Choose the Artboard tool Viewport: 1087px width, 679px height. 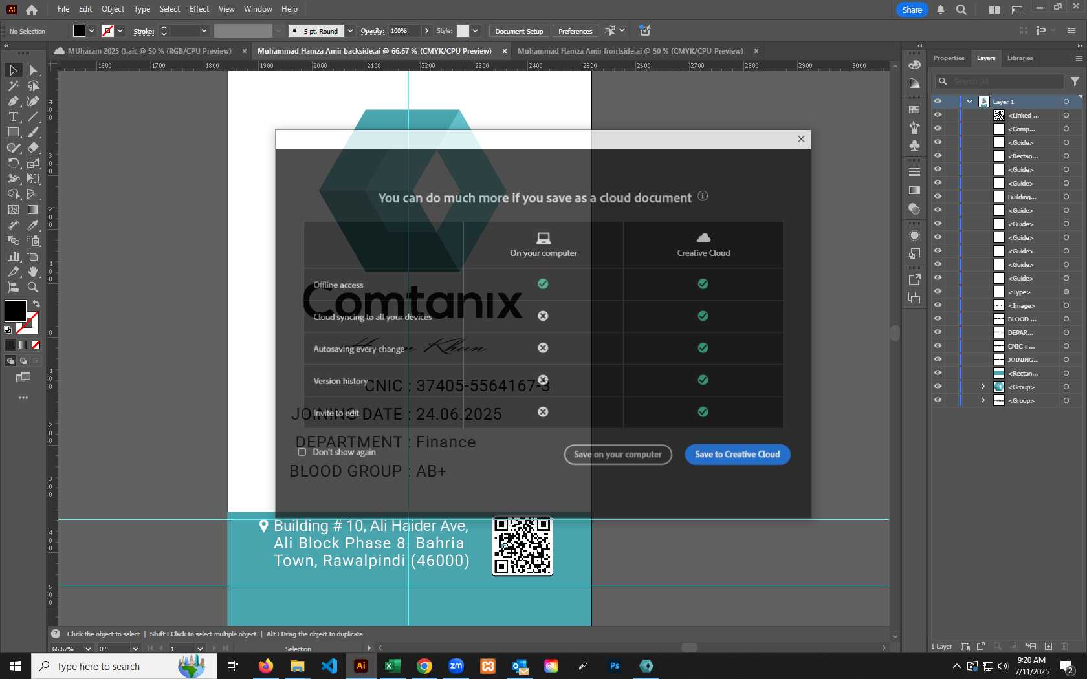click(33, 256)
